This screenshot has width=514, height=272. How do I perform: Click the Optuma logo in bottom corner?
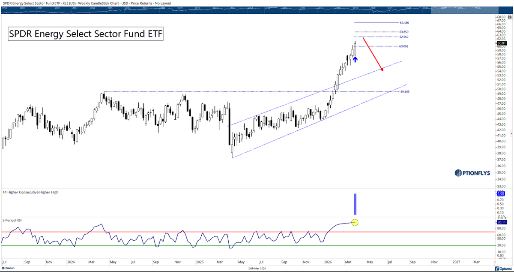(504, 269)
